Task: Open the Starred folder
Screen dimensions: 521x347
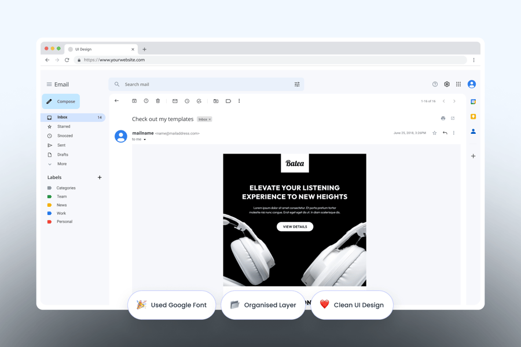Action: pos(64,126)
